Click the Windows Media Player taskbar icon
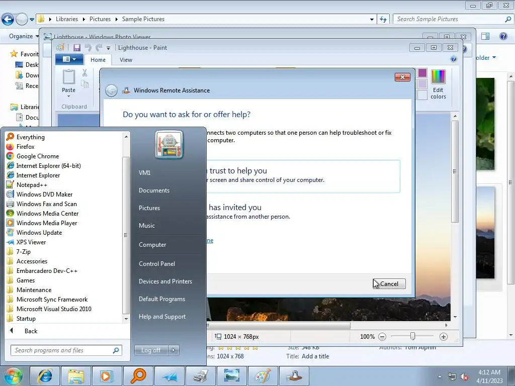 107,376
